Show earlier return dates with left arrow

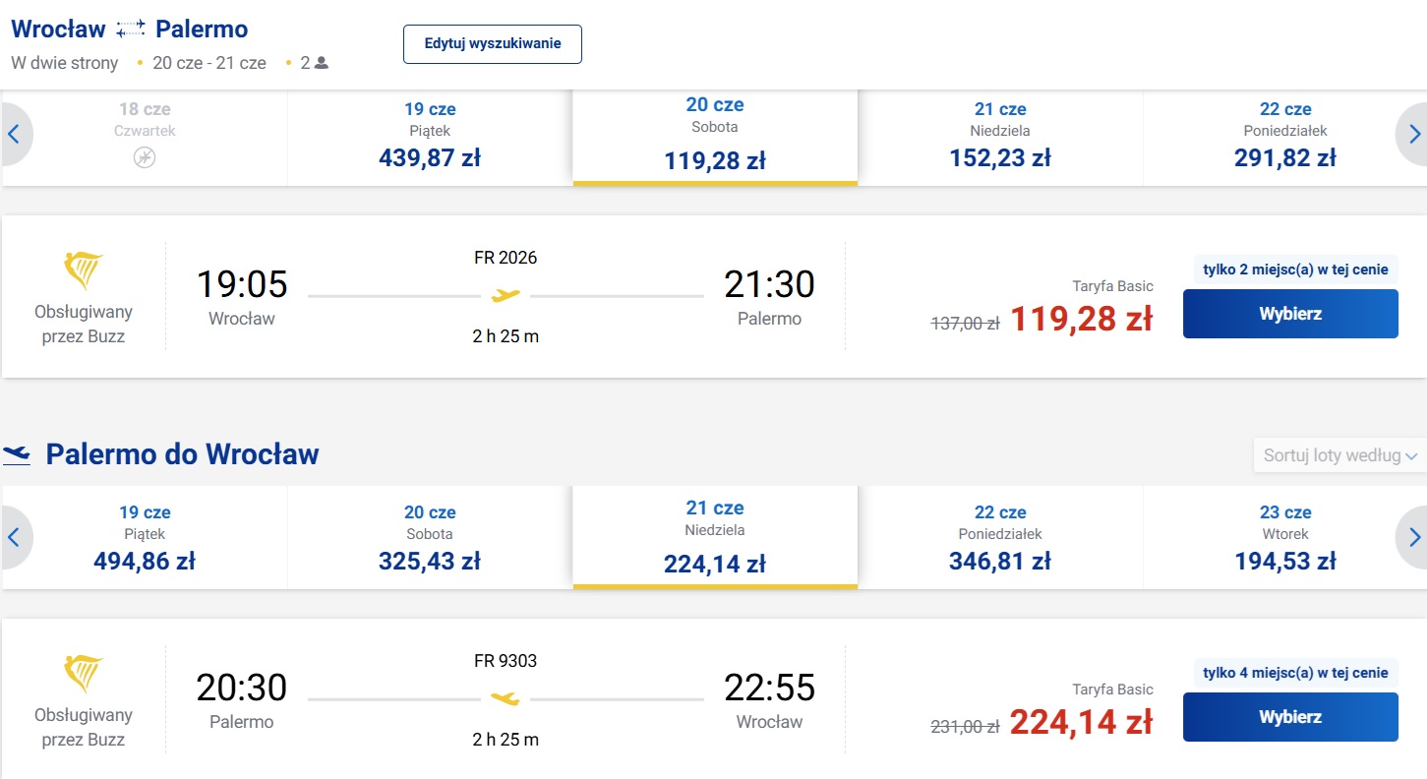click(x=15, y=537)
